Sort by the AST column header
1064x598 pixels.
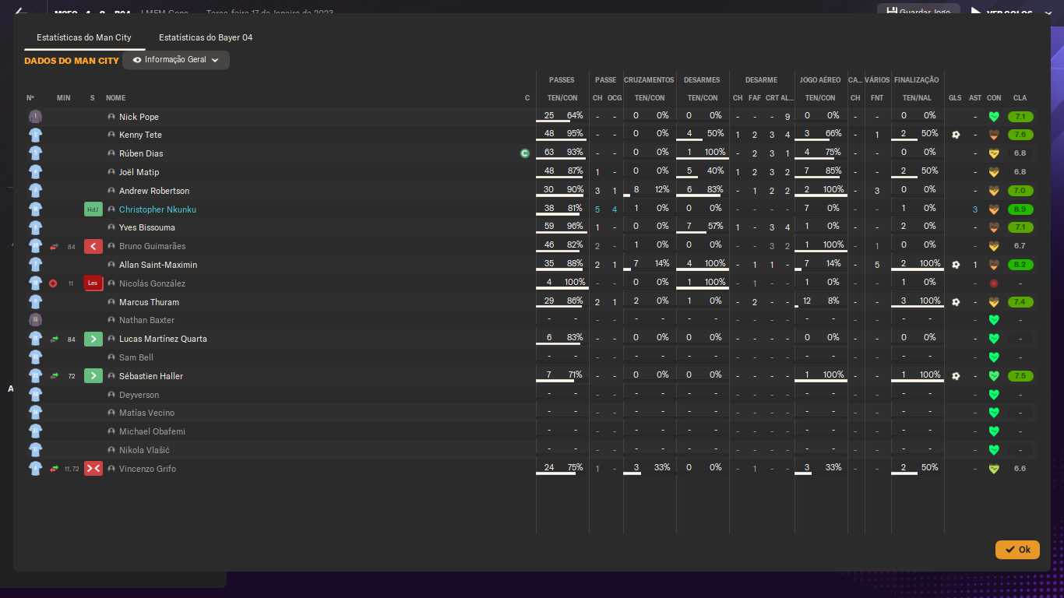pyautogui.click(x=975, y=98)
